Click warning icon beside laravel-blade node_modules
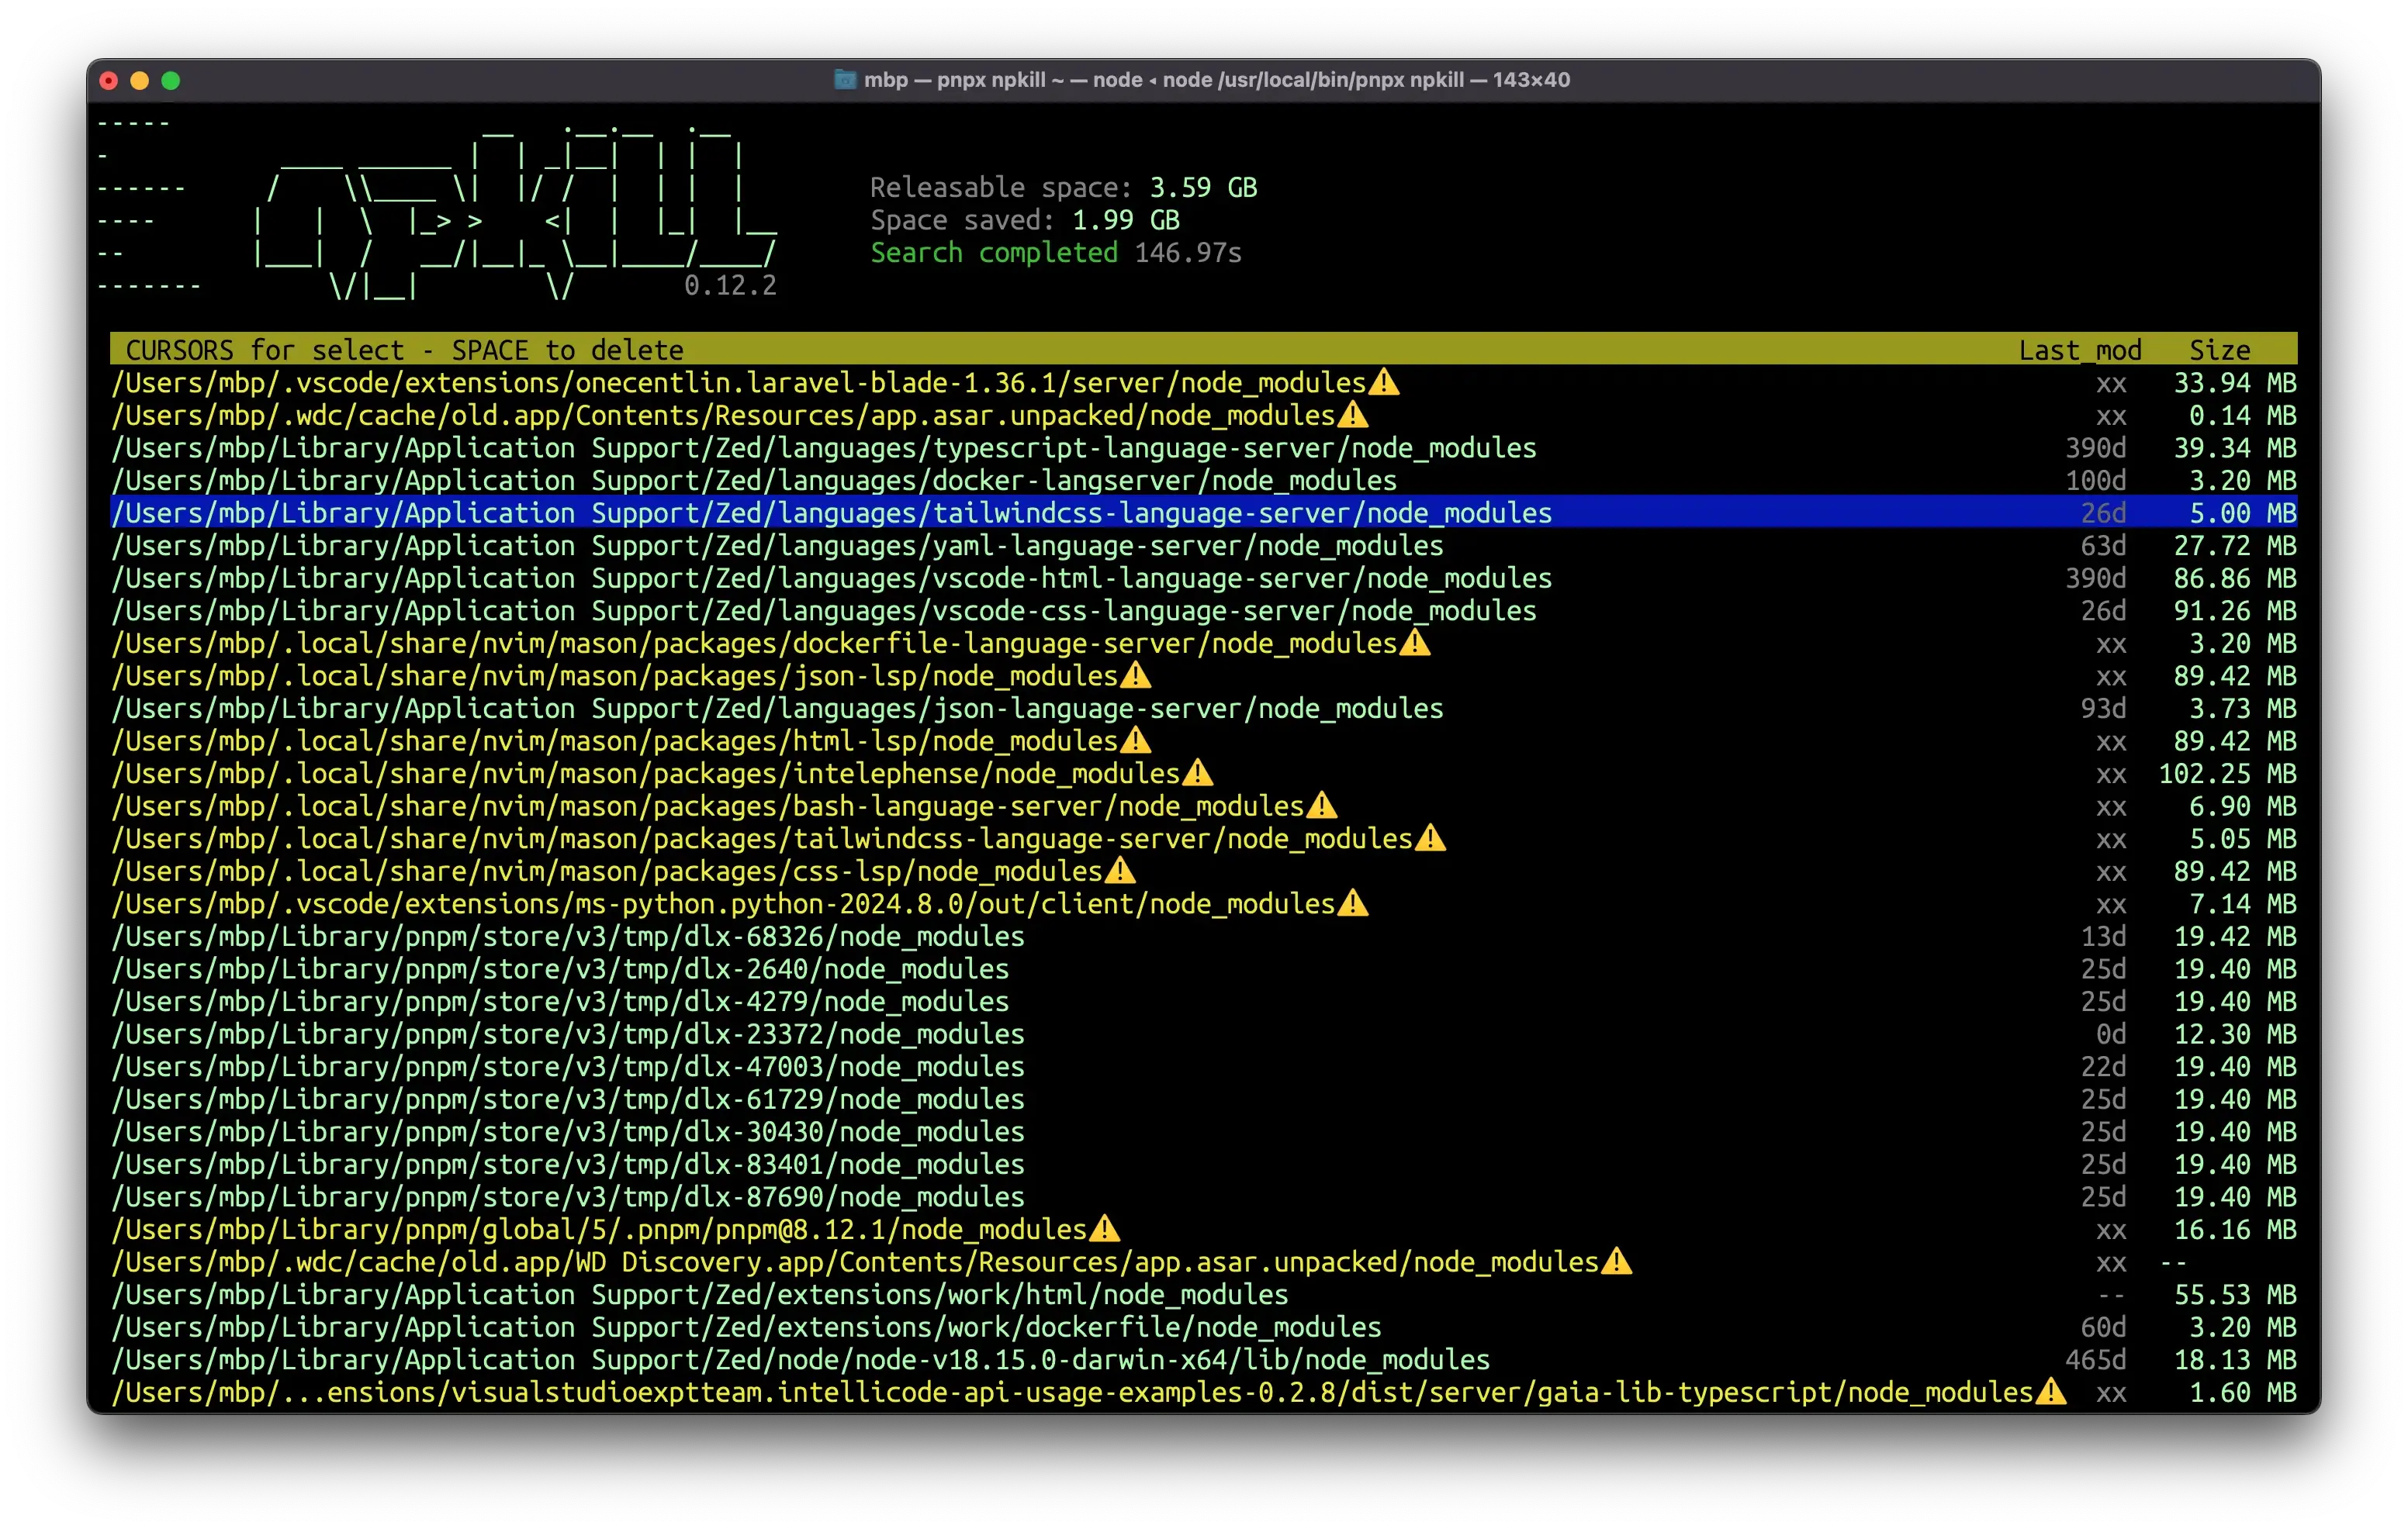This screenshot has width=2408, height=1529. [x=1384, y=383]
